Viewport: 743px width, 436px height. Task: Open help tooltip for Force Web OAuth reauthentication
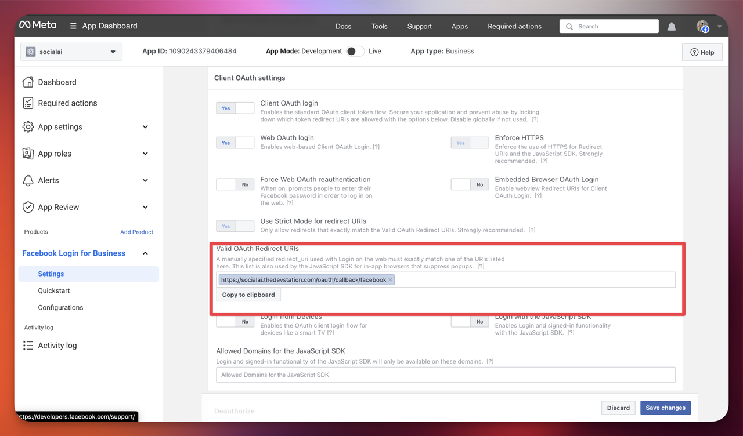290,203
